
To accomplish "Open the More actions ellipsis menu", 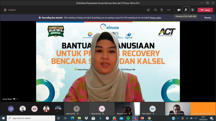I will tap(169, 10).
